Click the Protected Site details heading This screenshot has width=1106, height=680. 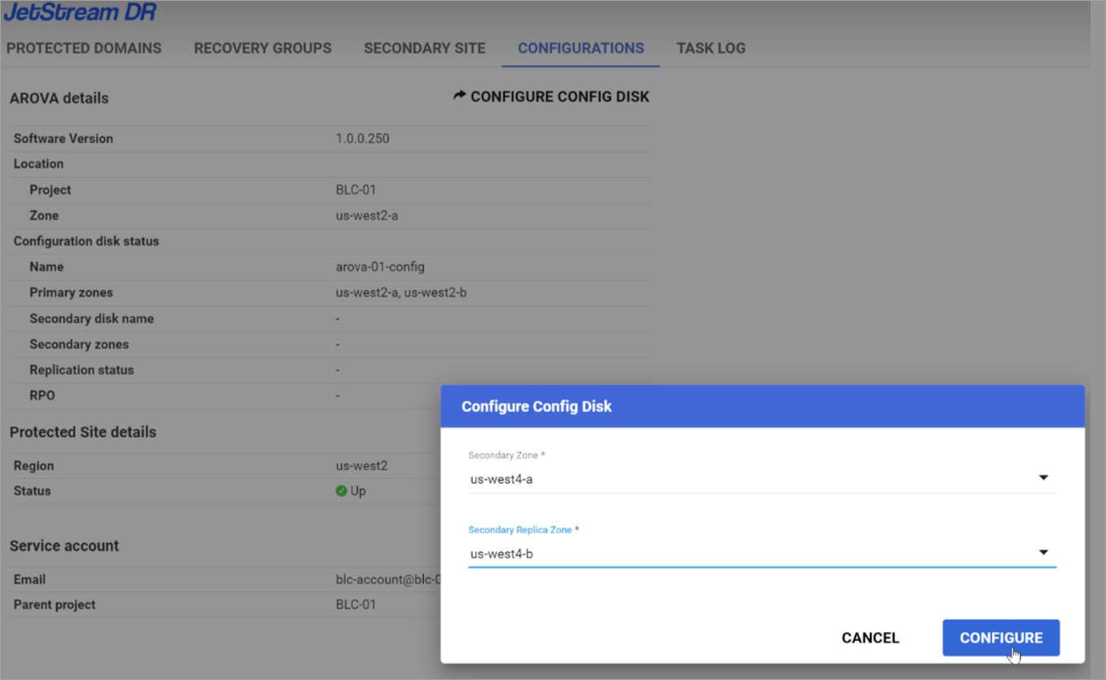point(83,432)
